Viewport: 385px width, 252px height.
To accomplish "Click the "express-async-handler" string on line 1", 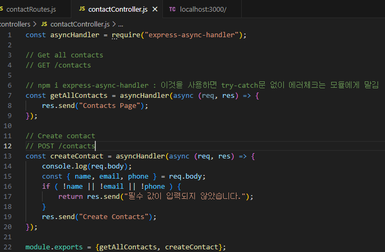I will (x=192, y=35).
